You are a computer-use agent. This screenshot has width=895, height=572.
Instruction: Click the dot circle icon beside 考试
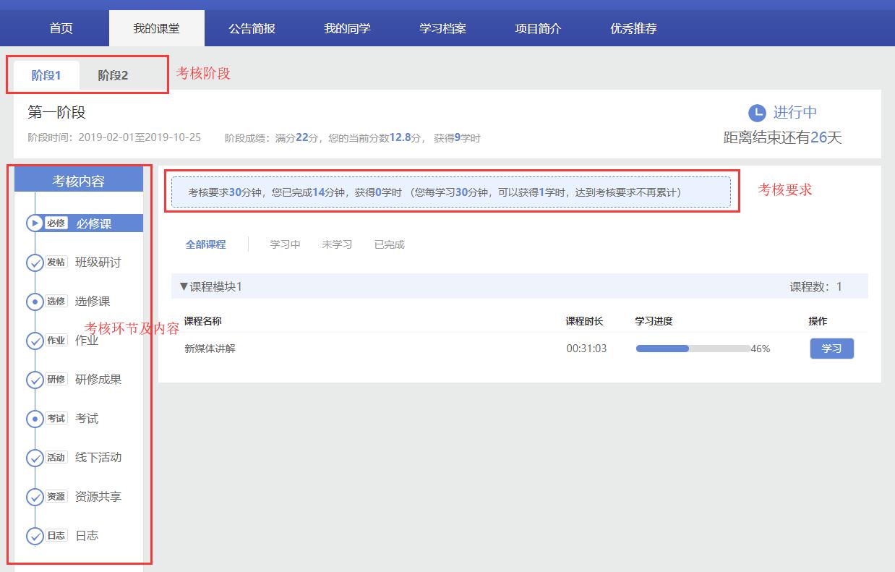[35, 419]
